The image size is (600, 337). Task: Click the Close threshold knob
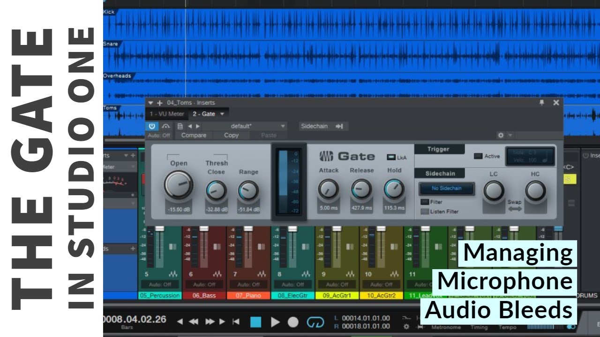tap(216, 191)
